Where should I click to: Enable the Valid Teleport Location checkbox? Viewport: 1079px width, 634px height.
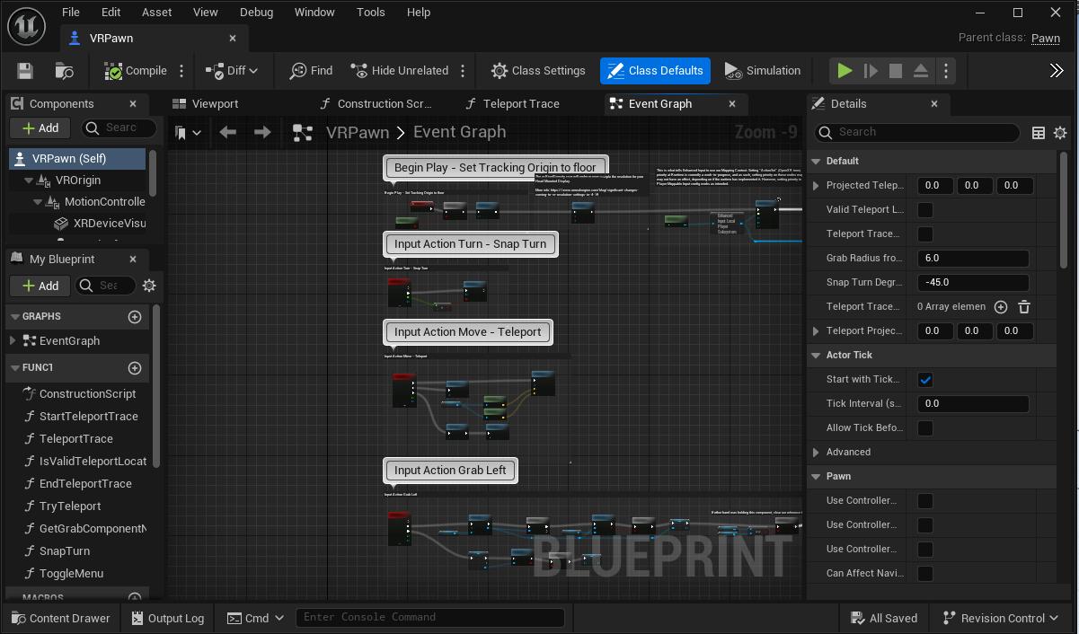(x=925, y=210)
